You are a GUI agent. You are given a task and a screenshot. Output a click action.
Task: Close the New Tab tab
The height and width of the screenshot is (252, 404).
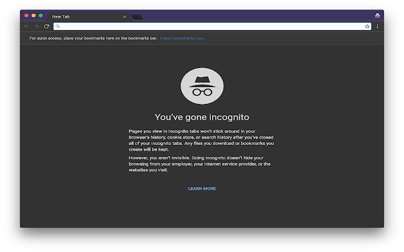[125, 17]
